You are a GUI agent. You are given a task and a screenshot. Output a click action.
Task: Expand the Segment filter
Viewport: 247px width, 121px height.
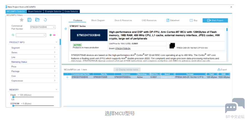click(55, 48)
